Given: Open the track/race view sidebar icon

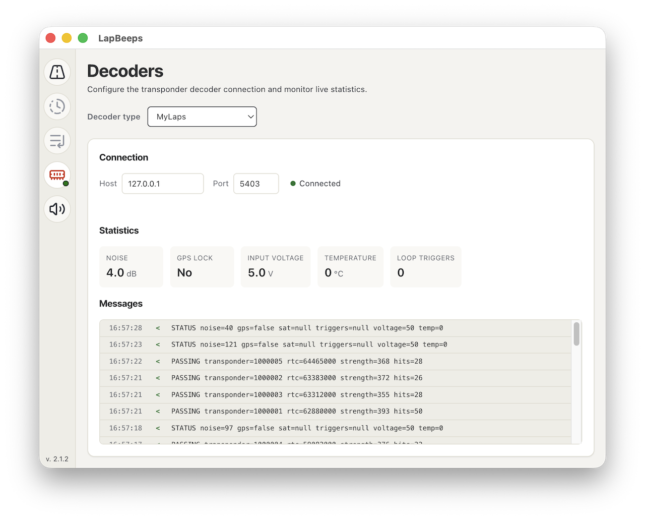Looking at the screenshot, I should pyautogui.click(x=57, y=72).
